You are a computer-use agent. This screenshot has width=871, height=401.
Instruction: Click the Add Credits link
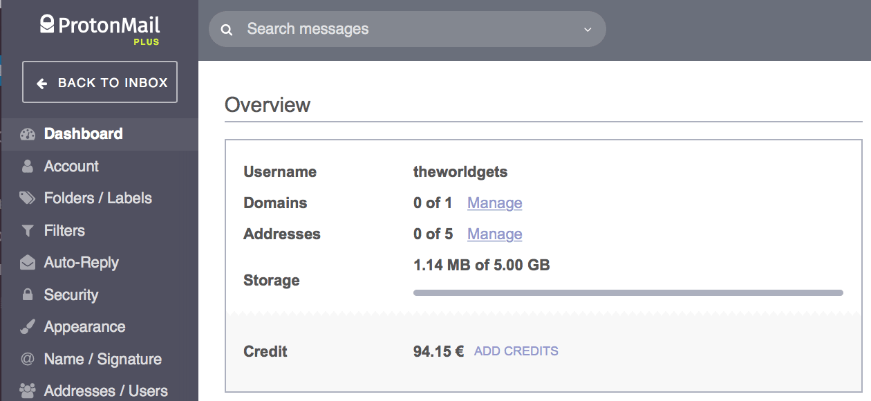click(516, 351)
